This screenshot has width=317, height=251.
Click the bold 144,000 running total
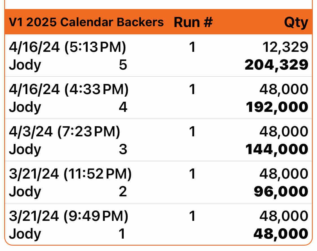[276, 149]
